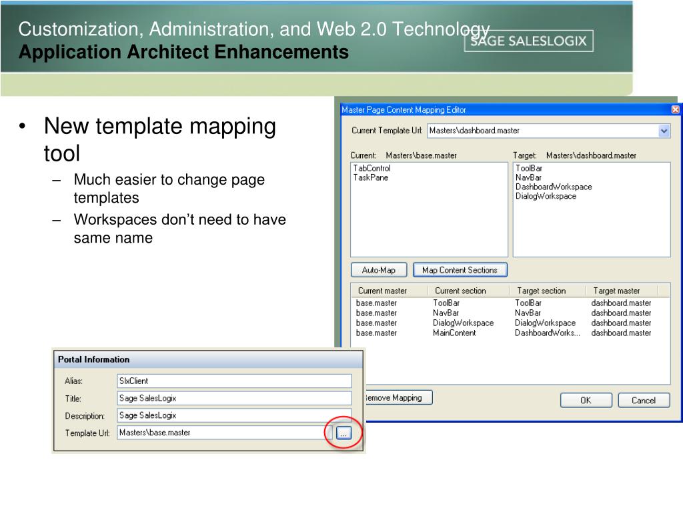683x512 pixels.
Task: Cancel the Master Page Content Mapping Editor
Action: [x=644, y=400]
